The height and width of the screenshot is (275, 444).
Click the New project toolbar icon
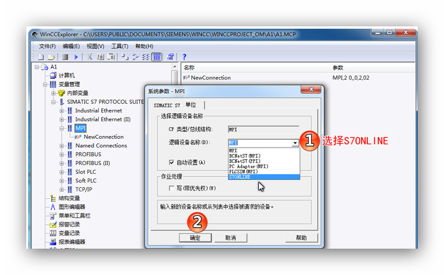coord(41,57)
